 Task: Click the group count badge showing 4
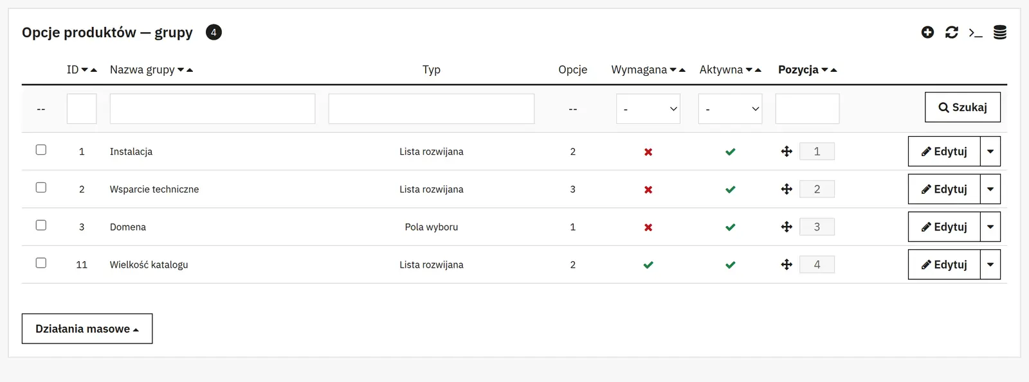click(x=214, y=32)
